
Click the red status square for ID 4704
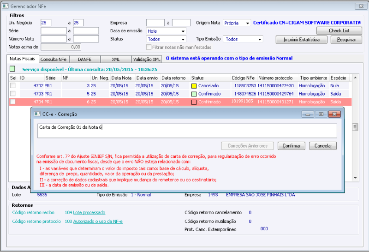coord(194,102)
